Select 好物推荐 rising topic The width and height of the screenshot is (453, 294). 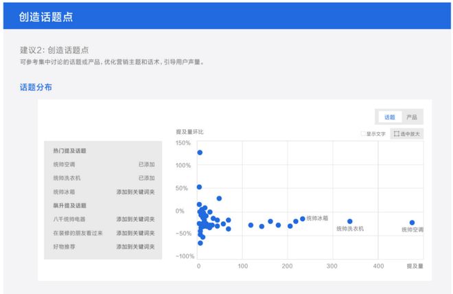[x=64, y=247]
